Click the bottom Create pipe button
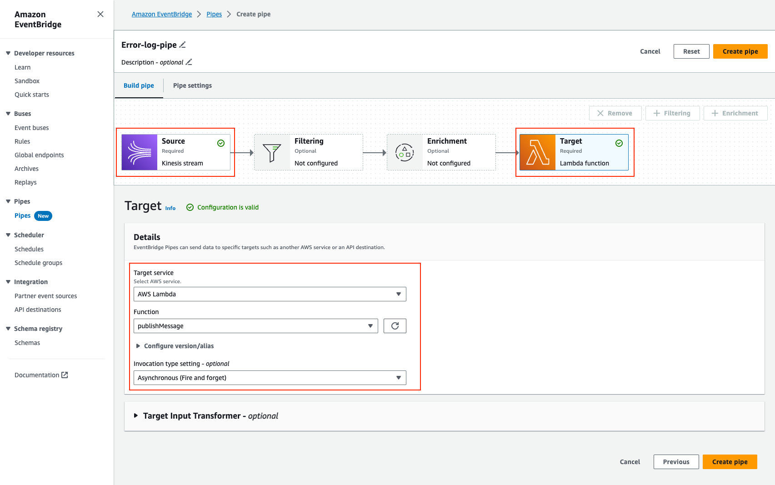This screenshot has width=775, height=485. point(730,462)
